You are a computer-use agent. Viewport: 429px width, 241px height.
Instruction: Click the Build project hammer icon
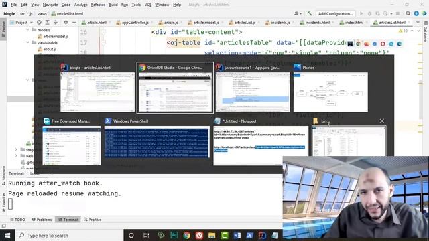coord(310,13)
